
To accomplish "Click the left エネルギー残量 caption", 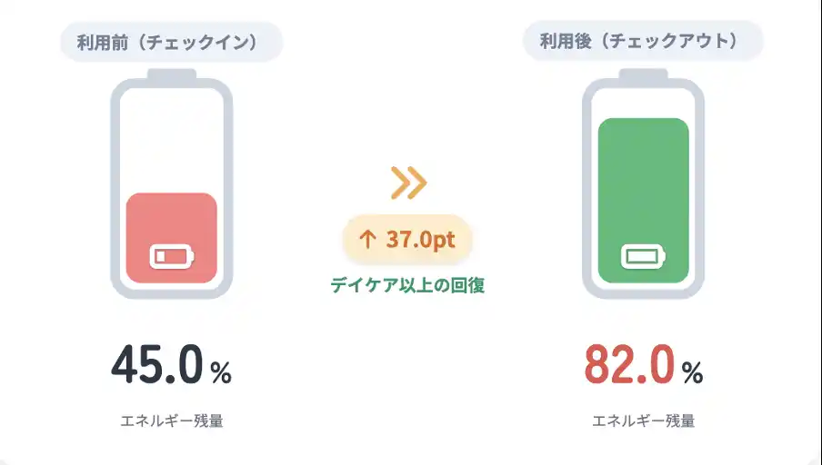I will 172,421.
